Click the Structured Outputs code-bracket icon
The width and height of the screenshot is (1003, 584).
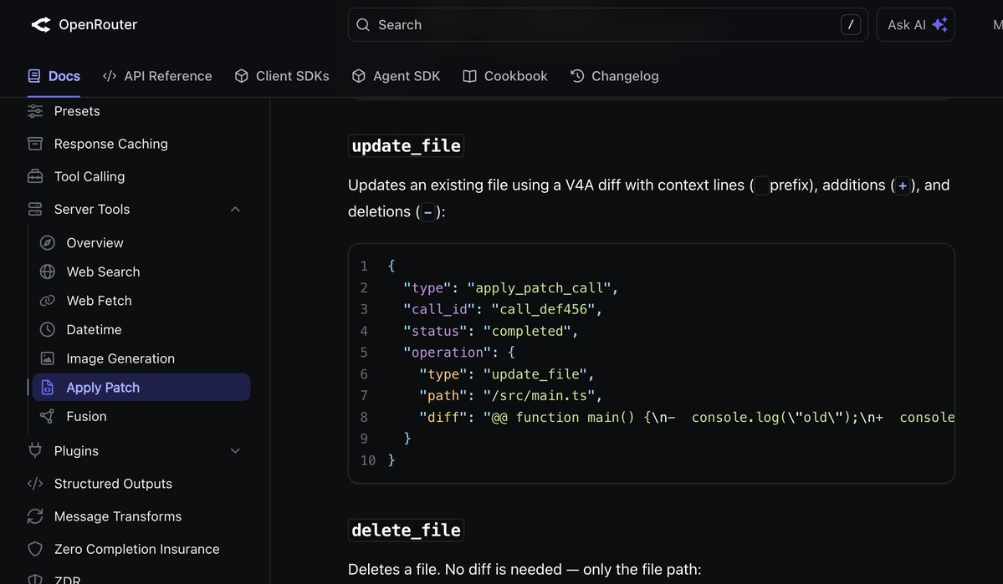[x=35, y=484]
